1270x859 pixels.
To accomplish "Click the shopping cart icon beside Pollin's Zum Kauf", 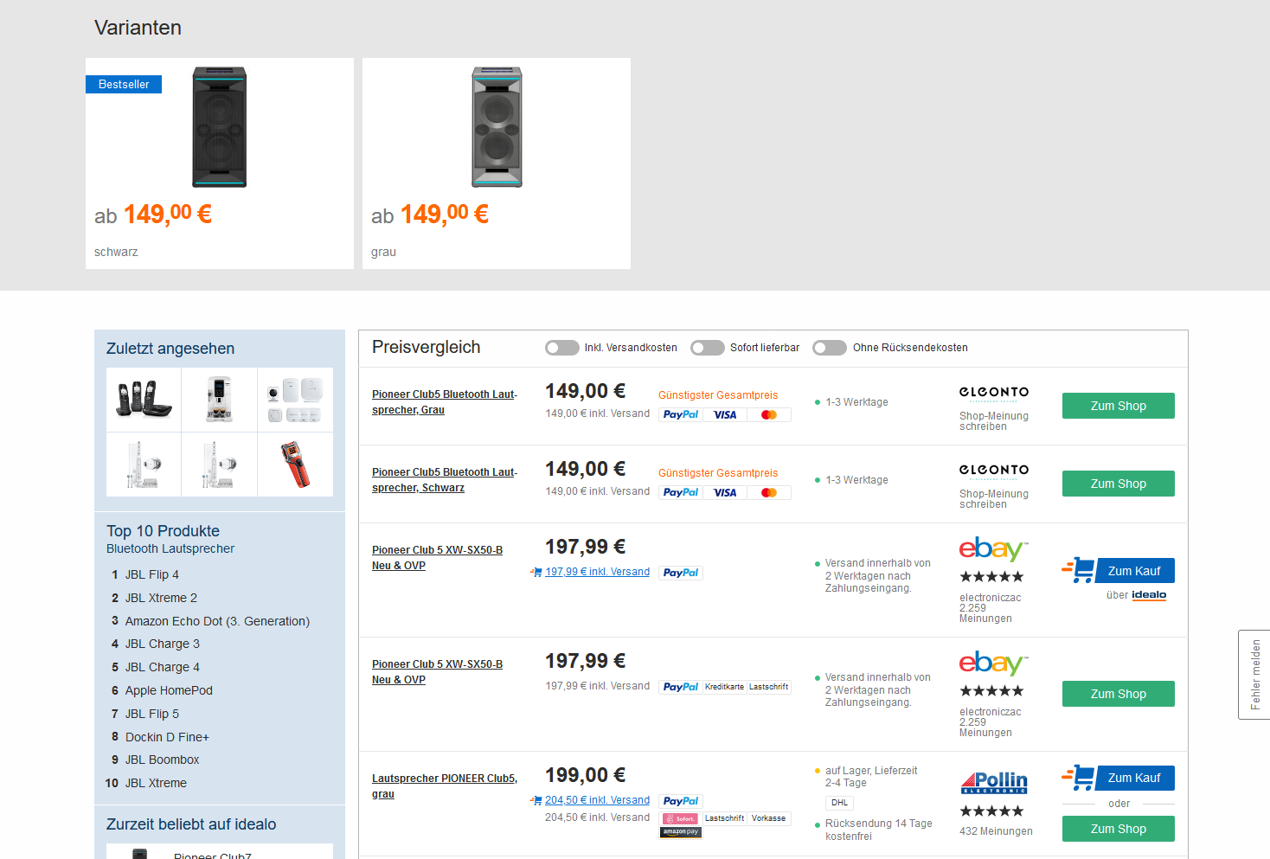I will (x=1079, y=778).
